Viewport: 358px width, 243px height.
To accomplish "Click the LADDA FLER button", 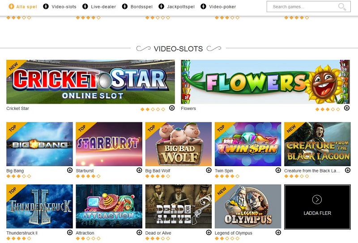I will [x=317, y=207].
